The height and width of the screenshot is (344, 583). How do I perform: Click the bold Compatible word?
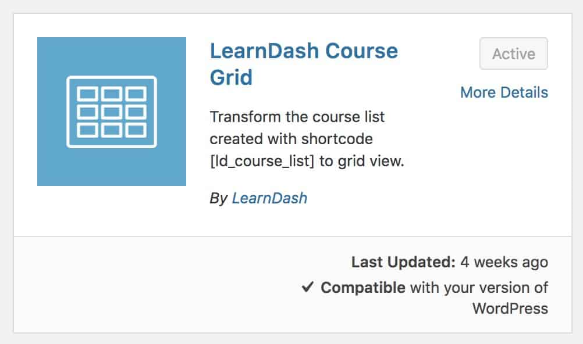(363, 288)
